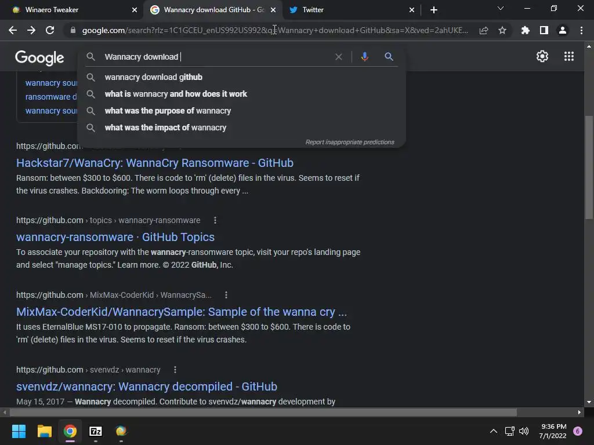594x445 pixels.
Task: Switch to Chrome in the taskbar
Action: 70,431
